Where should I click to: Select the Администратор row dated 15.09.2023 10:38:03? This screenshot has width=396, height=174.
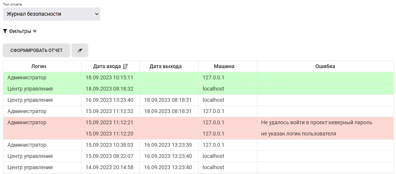point(27,145)
